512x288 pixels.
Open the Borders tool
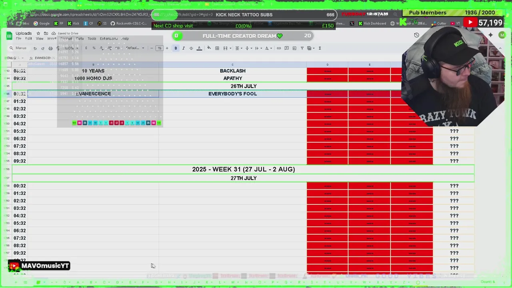pos(217,48)
